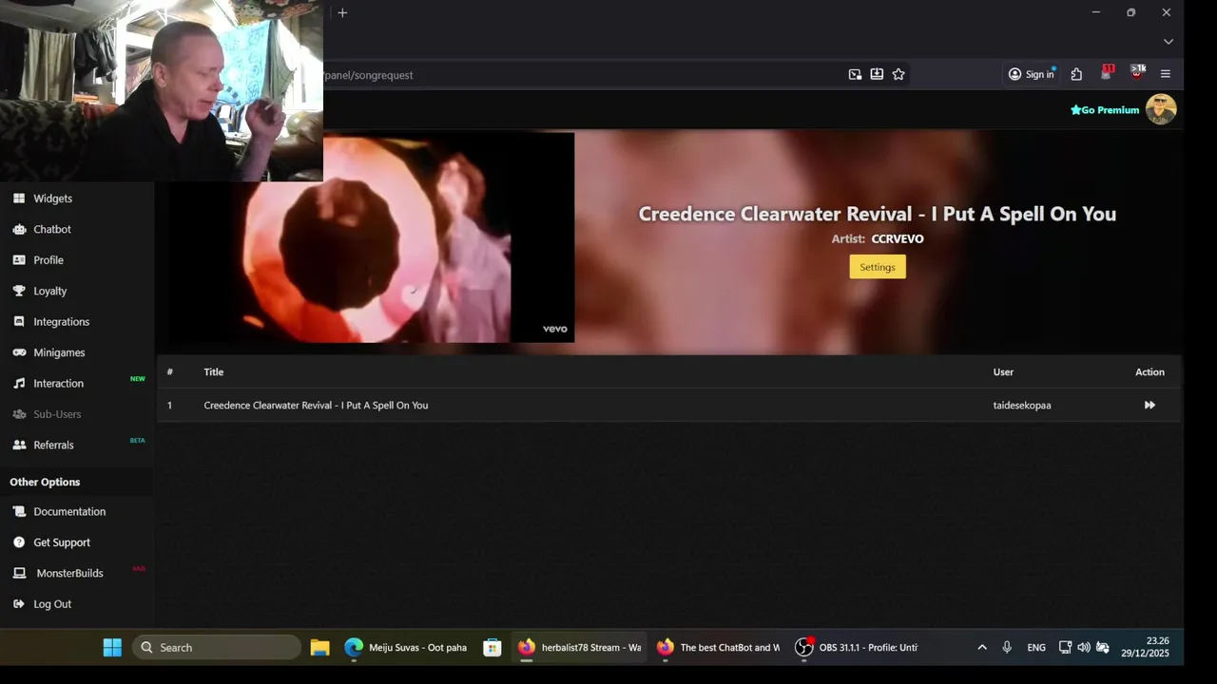Click the Other Options heading
This screenshot has width=1217, height=684.
45,482
